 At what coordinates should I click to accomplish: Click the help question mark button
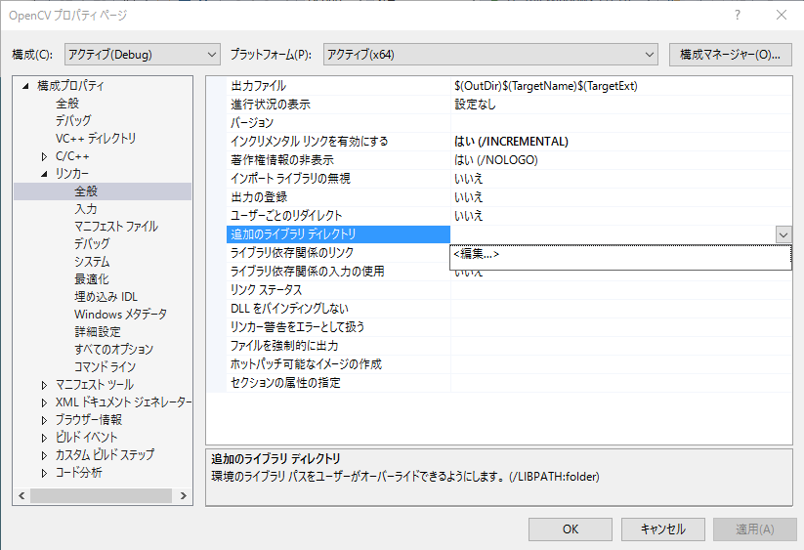[737, 16]
